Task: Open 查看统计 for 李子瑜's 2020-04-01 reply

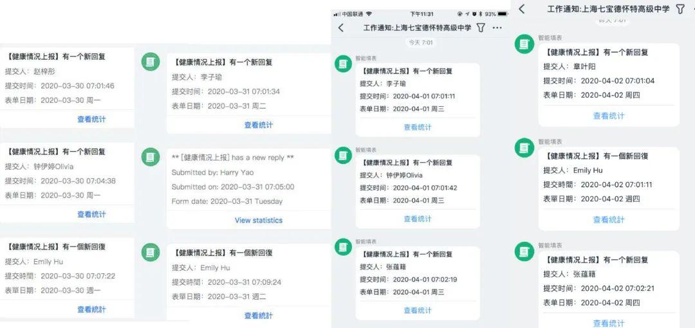Action: pyautogui.click(x=418, y=127)
